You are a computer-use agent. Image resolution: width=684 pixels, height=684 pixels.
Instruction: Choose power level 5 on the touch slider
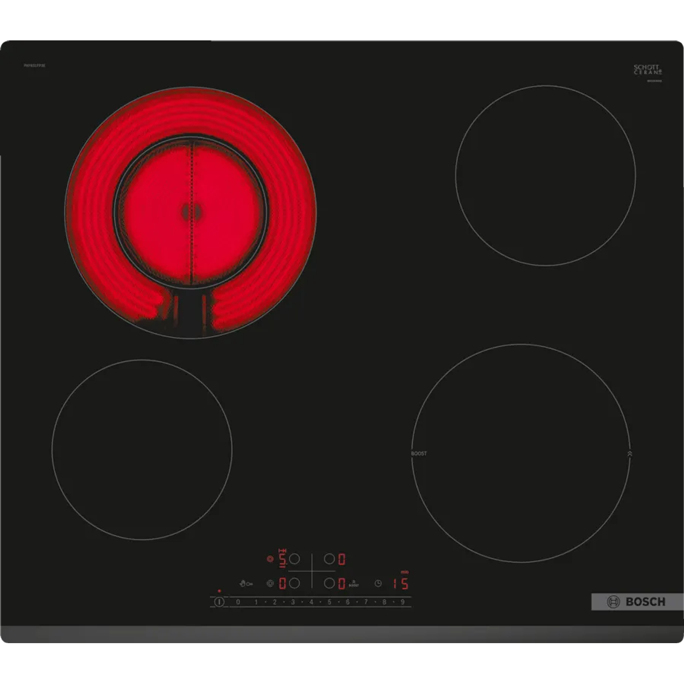pyautogui.click(x=329, y=602)
